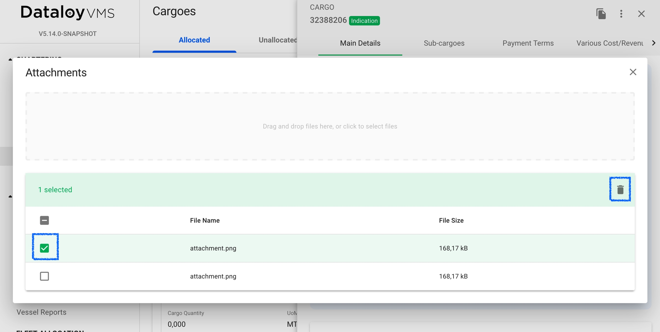Image resolution: width=660 pixels, height=332 pixels.
Task: Click the Dataloy VMS logo
Action: pos(68,13)
